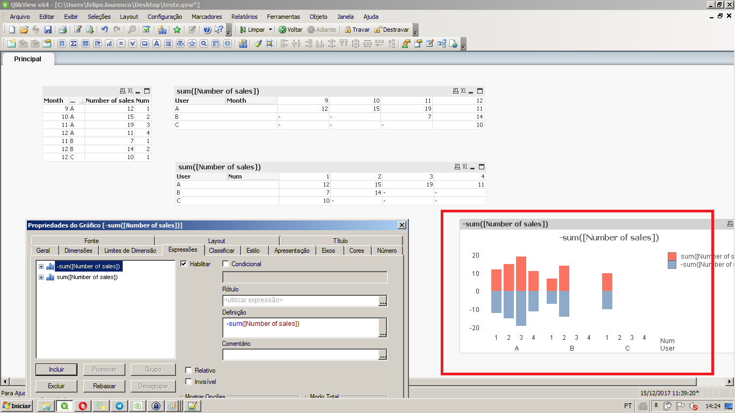Screen dimensions: 735x413
Task: Switch to the Dimensões tab
Action: click(x=79, y=251)
